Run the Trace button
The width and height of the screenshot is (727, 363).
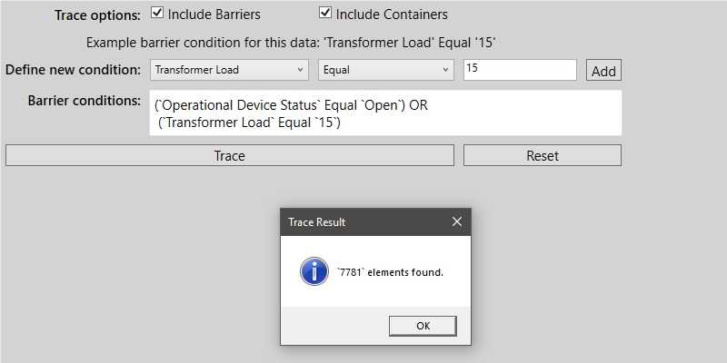pyautogui.click(x=229, y=155)
